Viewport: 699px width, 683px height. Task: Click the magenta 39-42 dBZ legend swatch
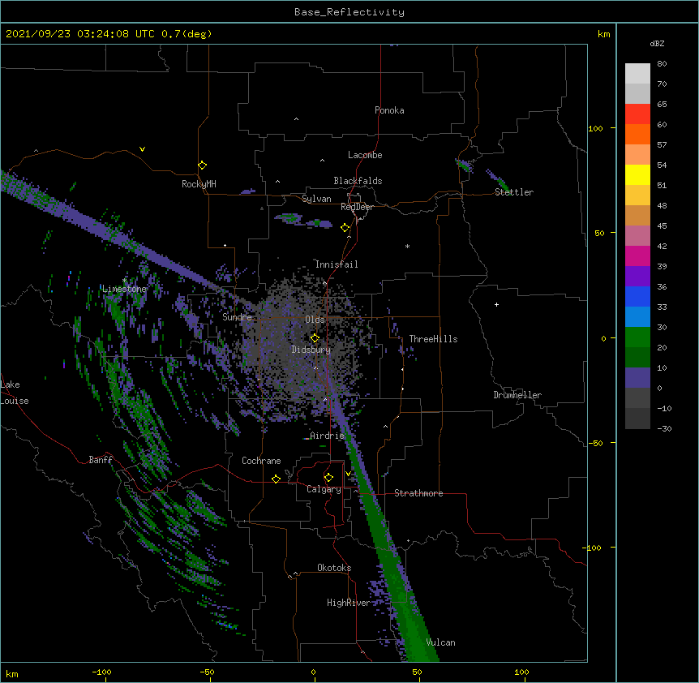coord(637,256)
